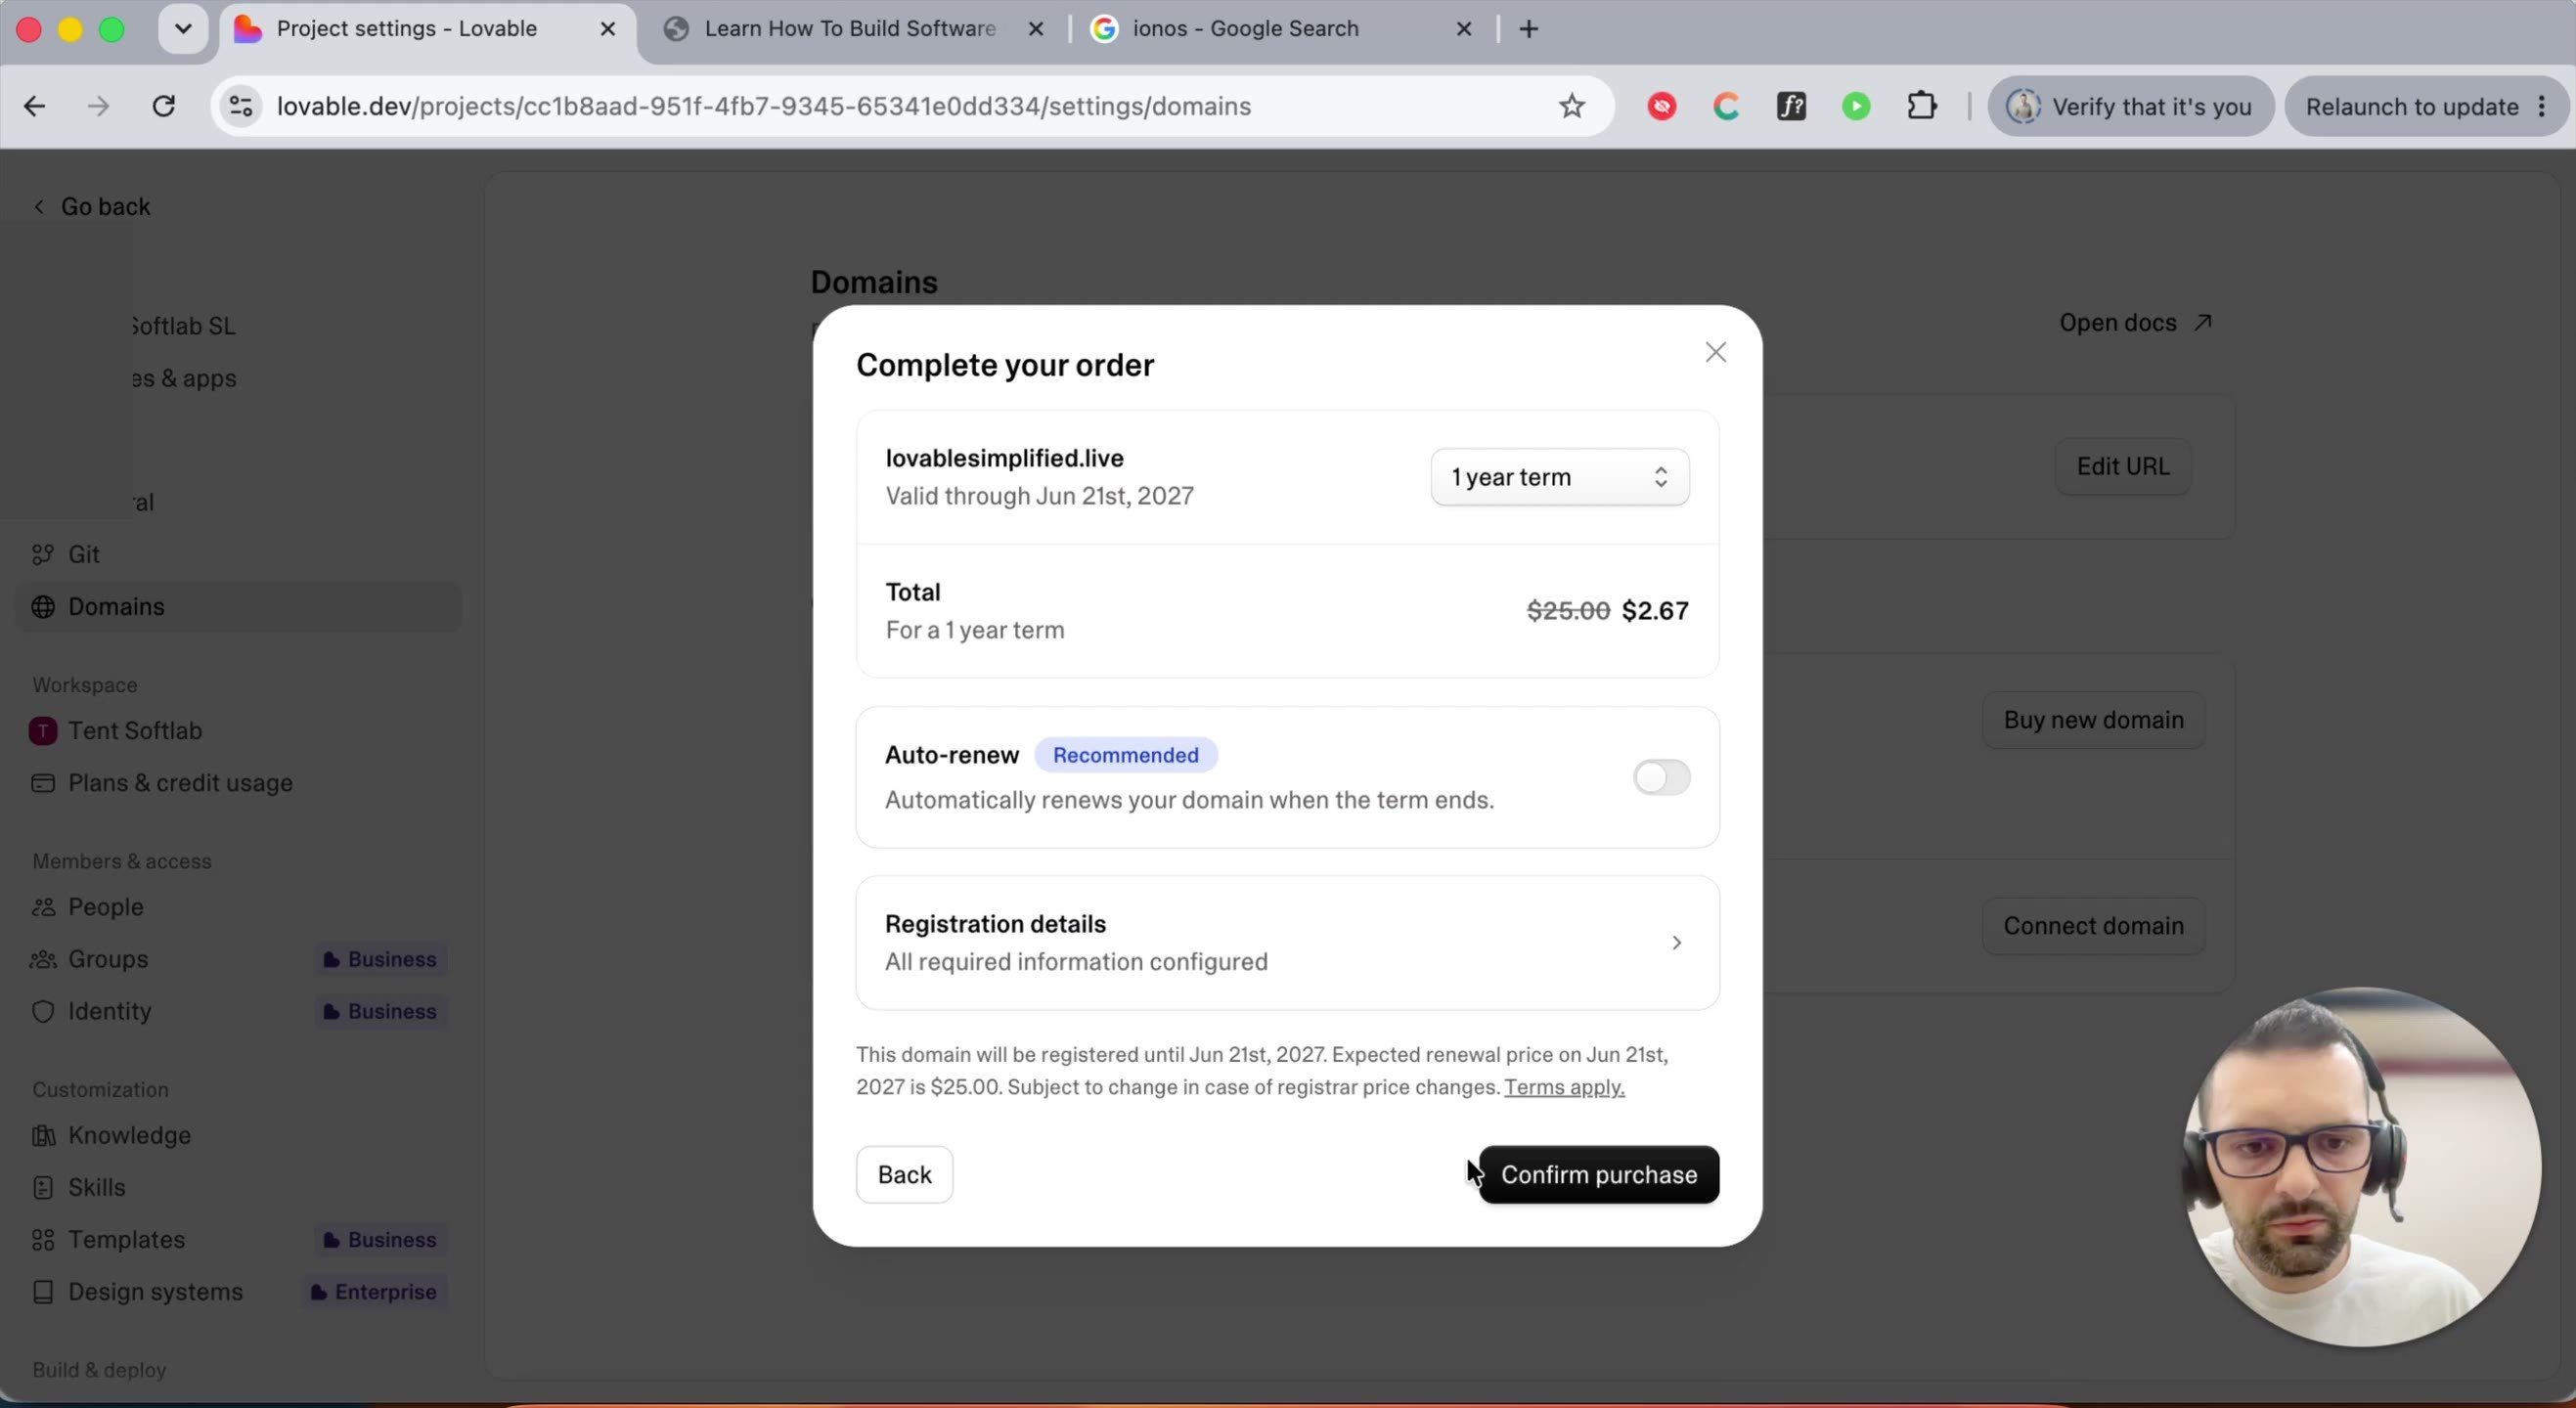This screenshot has height=1408, width=2576.
Task: Click Relaunch to update button
Action: tap(2411, 106)
